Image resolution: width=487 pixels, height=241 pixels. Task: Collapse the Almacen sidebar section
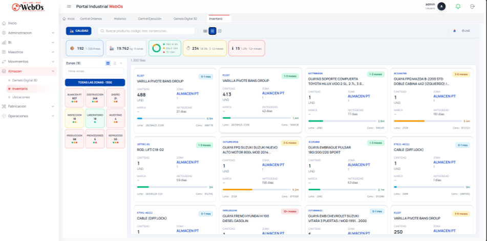click(54, 71)
